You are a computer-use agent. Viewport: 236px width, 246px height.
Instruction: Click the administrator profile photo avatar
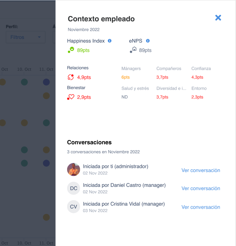tap(74, 169)
